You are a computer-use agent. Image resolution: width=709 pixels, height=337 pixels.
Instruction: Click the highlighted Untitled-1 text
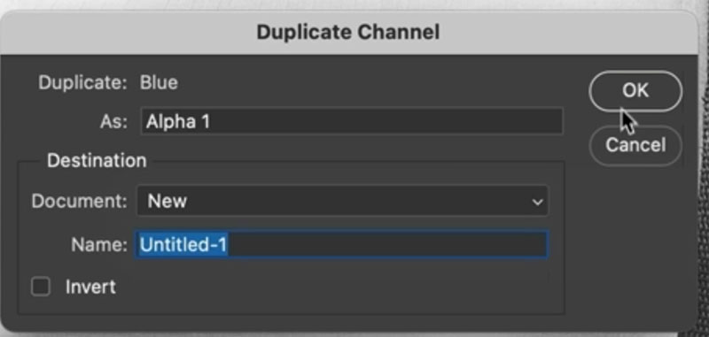tap(183, 244)
